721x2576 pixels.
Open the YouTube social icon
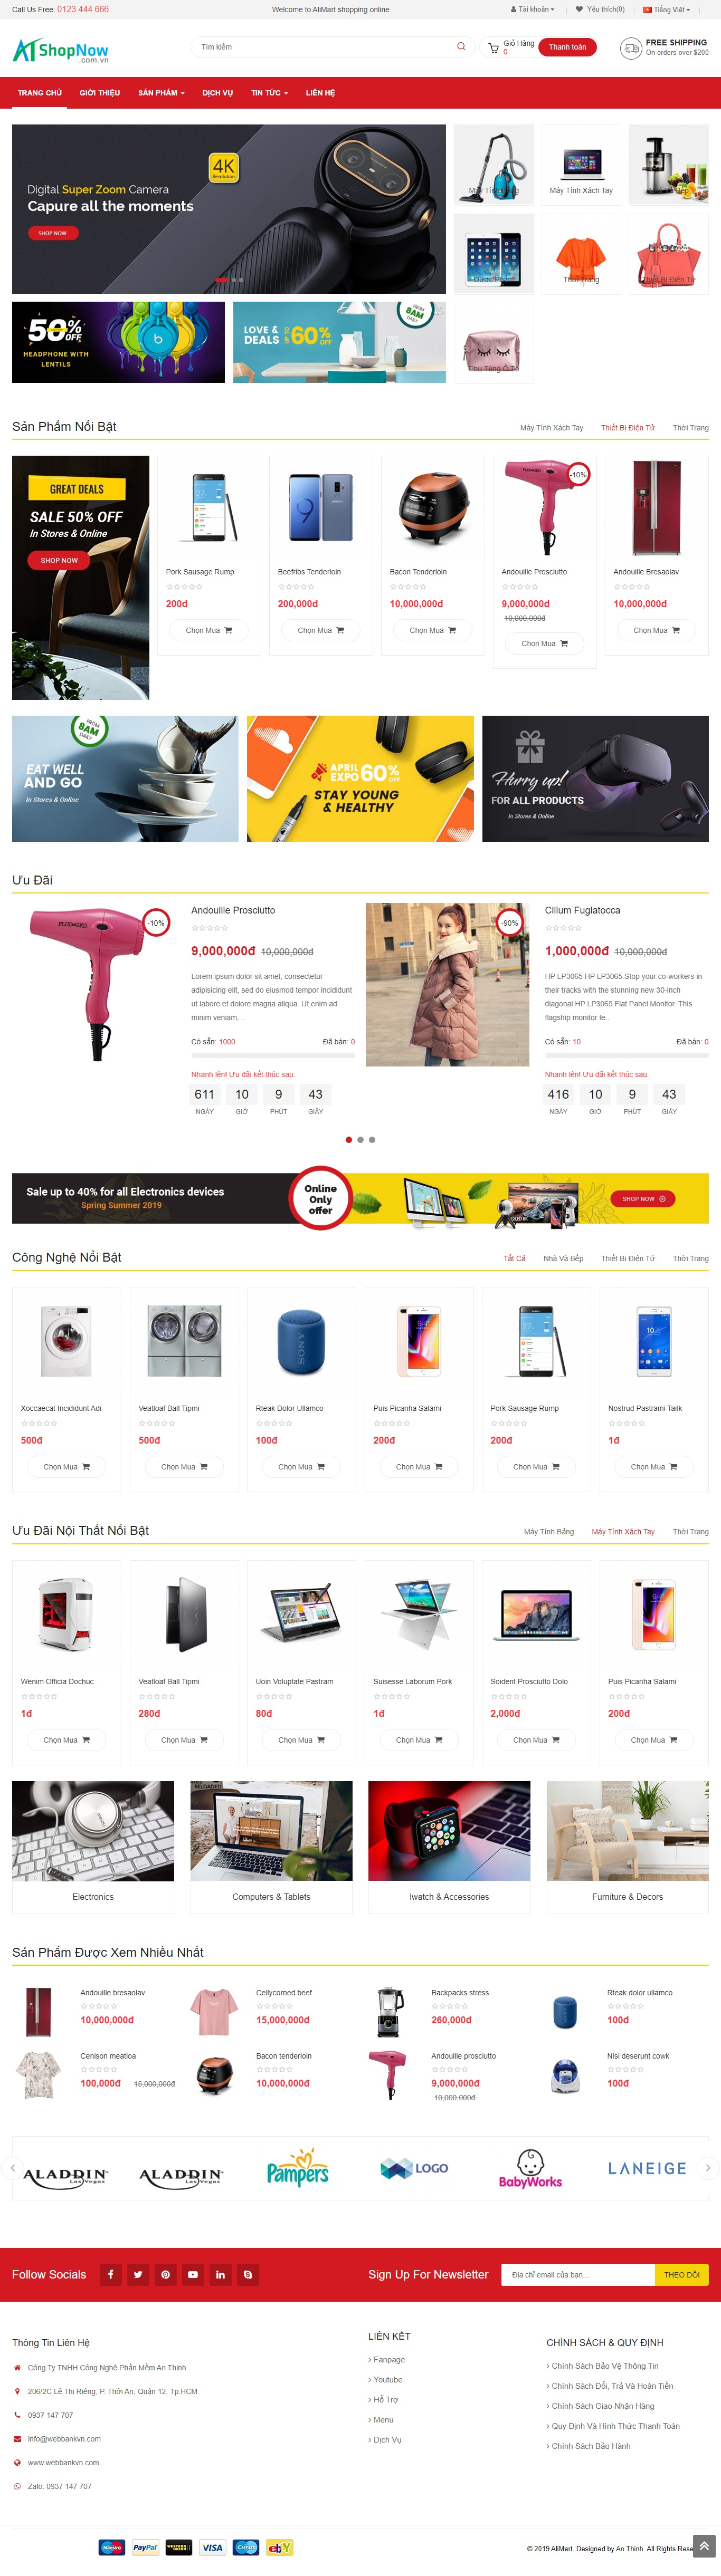(193, 2274)
